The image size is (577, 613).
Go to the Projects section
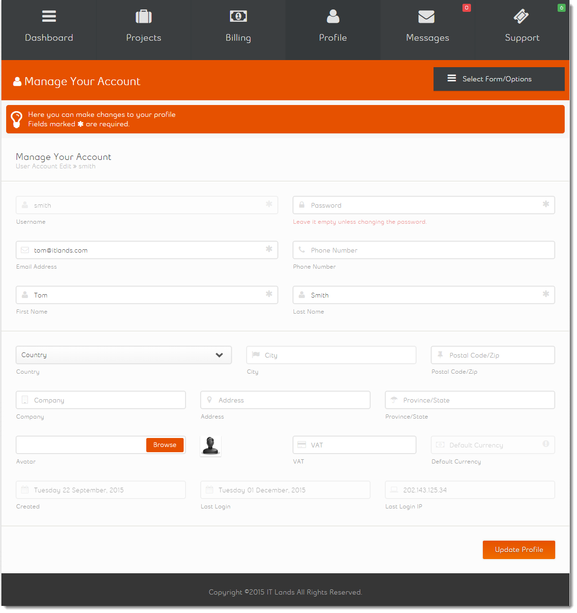click(143, 30)
